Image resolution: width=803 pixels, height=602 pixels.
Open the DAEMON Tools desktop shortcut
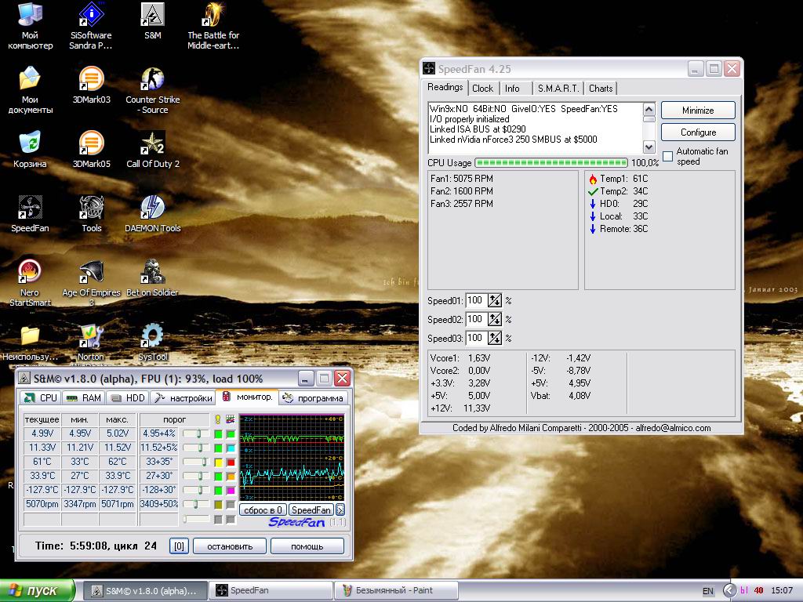pos(153,214)
